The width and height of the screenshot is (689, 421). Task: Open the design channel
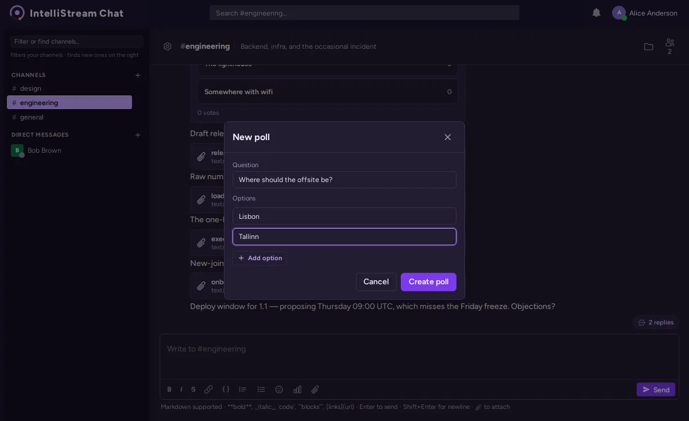click(69, 88)
